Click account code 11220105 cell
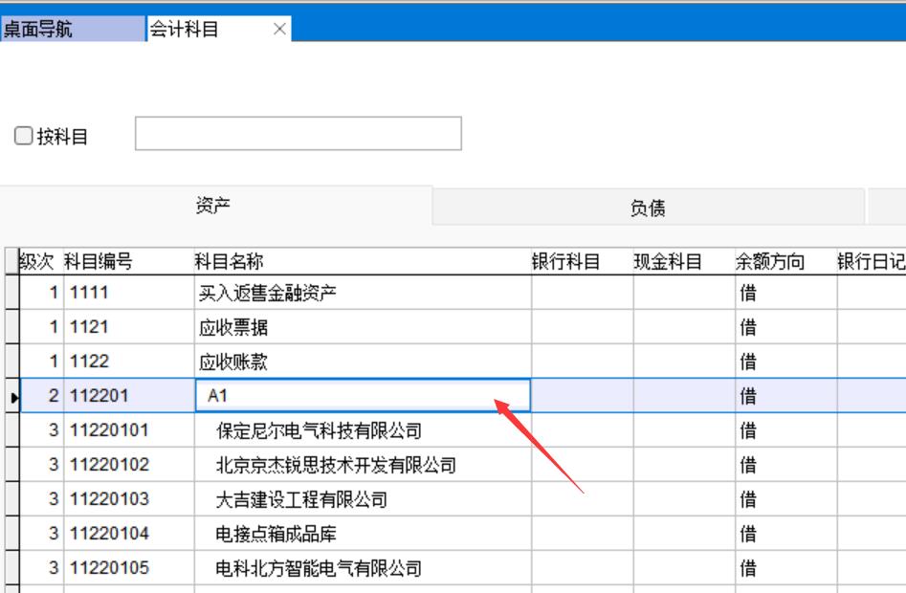 (109, 568)
